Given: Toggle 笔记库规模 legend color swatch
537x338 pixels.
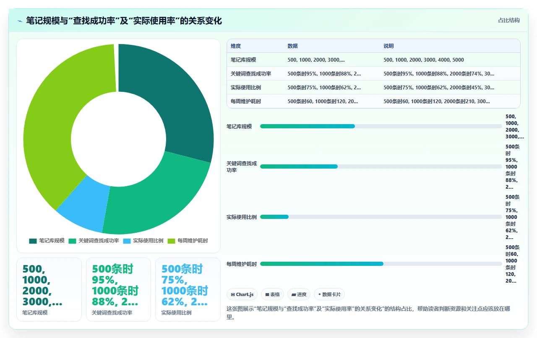Looking at the screenshot, I should 33,241.
